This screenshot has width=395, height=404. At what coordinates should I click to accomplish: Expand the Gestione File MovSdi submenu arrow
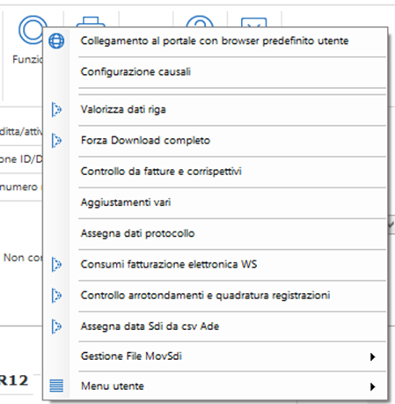(x=372, y=356)
